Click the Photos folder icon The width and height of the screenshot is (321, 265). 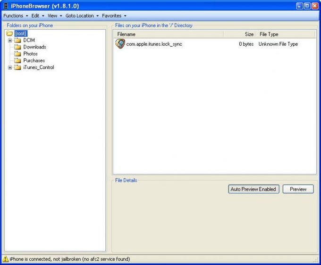point(17,54)
